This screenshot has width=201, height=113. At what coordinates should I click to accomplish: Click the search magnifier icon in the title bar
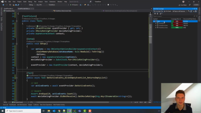tap(90, 2)
